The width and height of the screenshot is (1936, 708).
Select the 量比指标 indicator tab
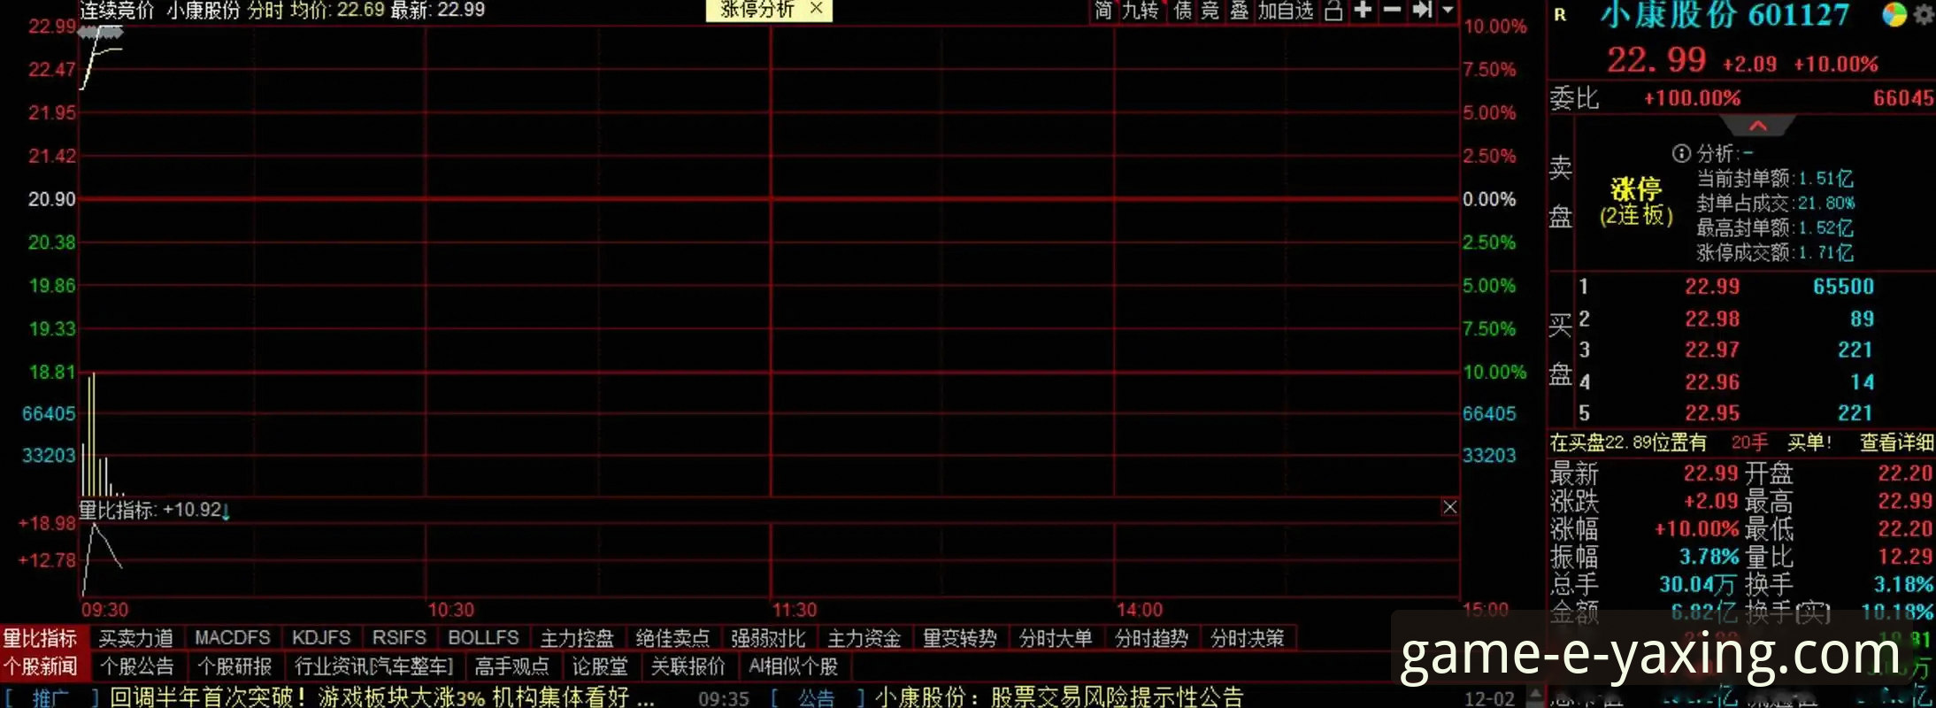(40, 638)
